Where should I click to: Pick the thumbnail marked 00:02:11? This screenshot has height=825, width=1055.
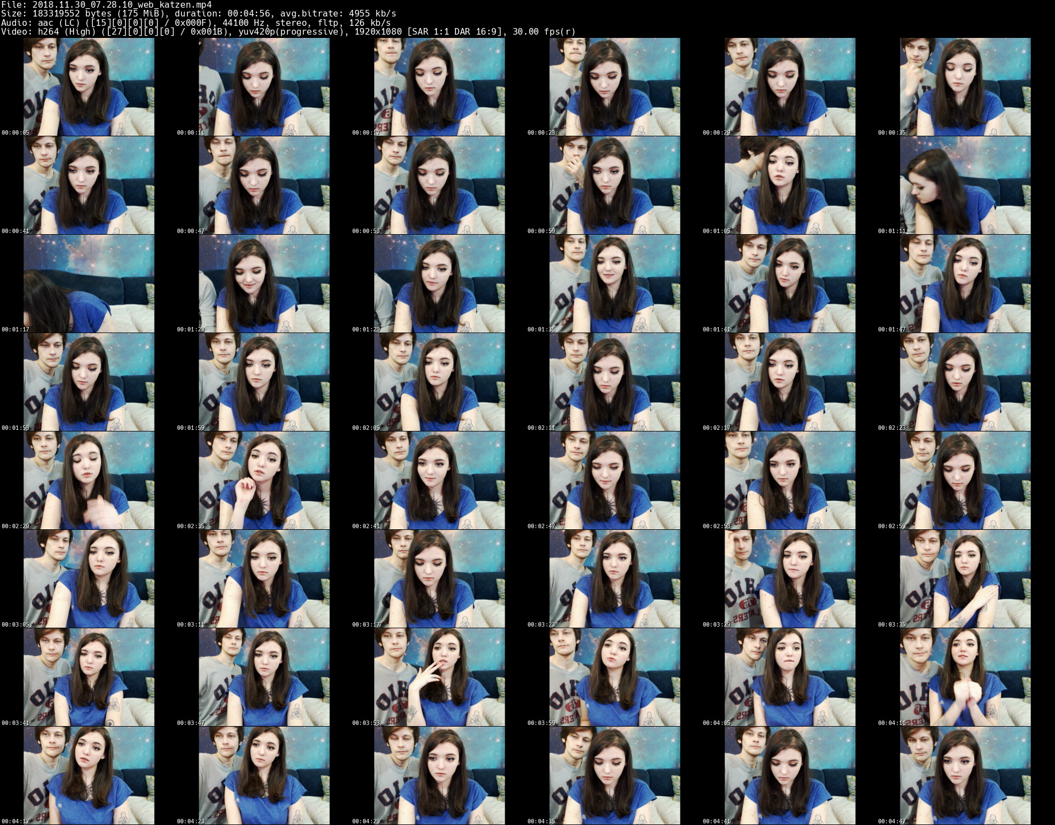click(614, 382)
